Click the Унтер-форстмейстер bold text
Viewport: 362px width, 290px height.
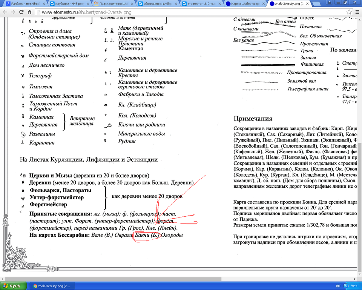(57, 197)
